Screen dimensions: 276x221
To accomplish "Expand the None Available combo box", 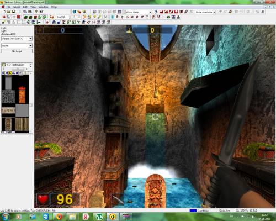I will pyautogui.click(x=205, y=12).
